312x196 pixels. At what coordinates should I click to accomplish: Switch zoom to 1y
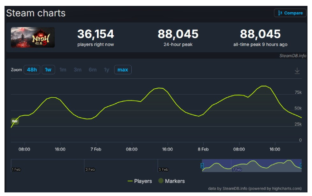tap(106, 70)
